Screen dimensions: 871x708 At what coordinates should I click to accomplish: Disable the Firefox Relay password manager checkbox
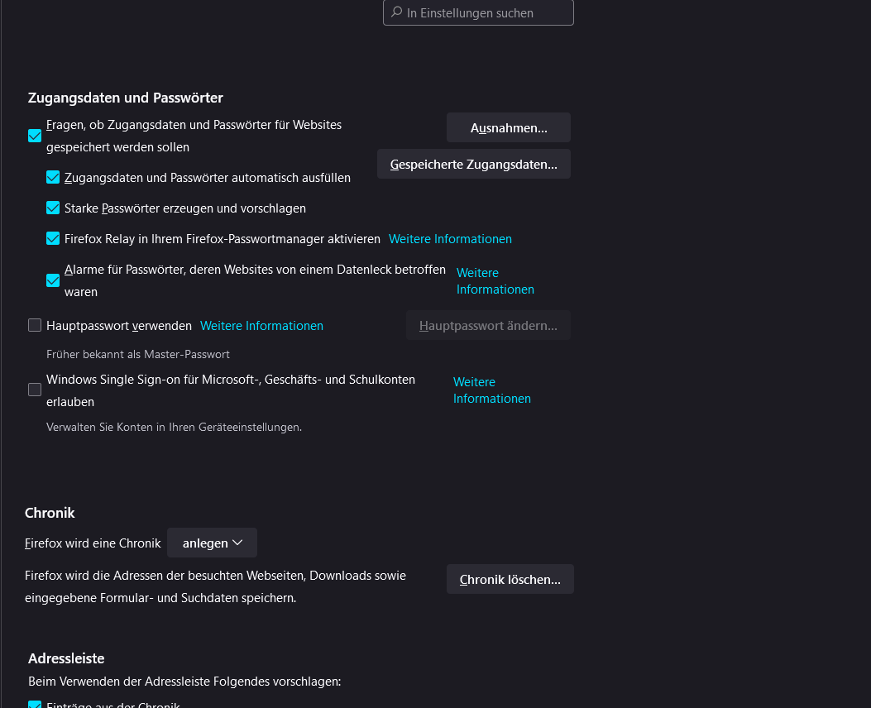click(x=53, y=238)
